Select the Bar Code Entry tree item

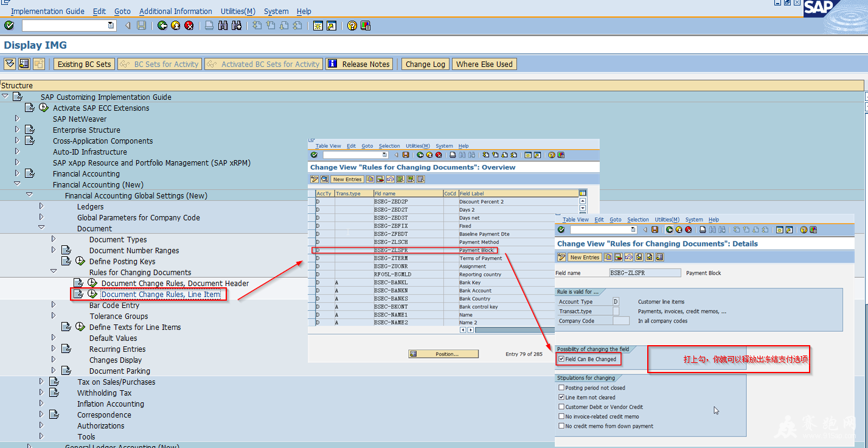point(114,305)
